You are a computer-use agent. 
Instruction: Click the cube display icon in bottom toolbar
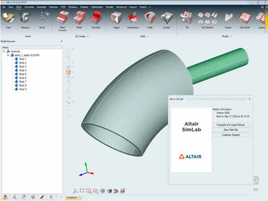pos(103,191)
